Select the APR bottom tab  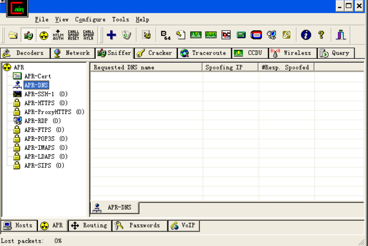coord(53,225)
